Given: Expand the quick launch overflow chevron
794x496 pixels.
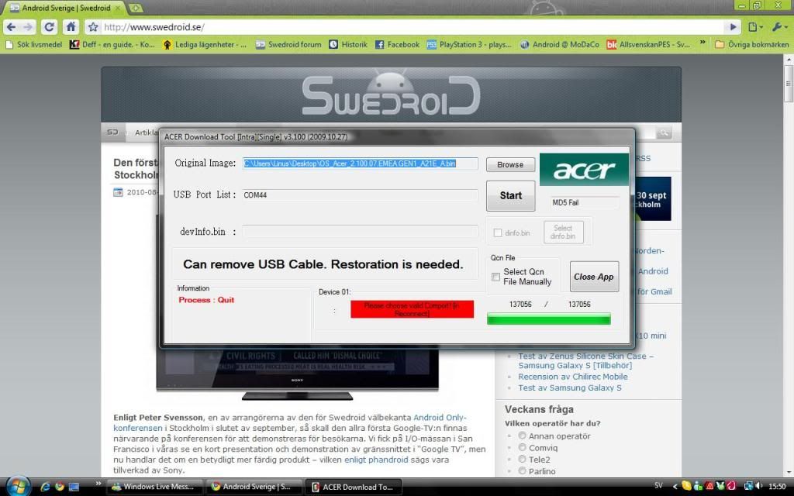Looking at the screenshot, I should (x=98, y=484).
